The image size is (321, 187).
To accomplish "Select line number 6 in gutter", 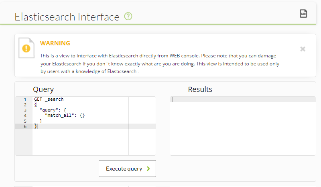I will click(x=25, y=126).
